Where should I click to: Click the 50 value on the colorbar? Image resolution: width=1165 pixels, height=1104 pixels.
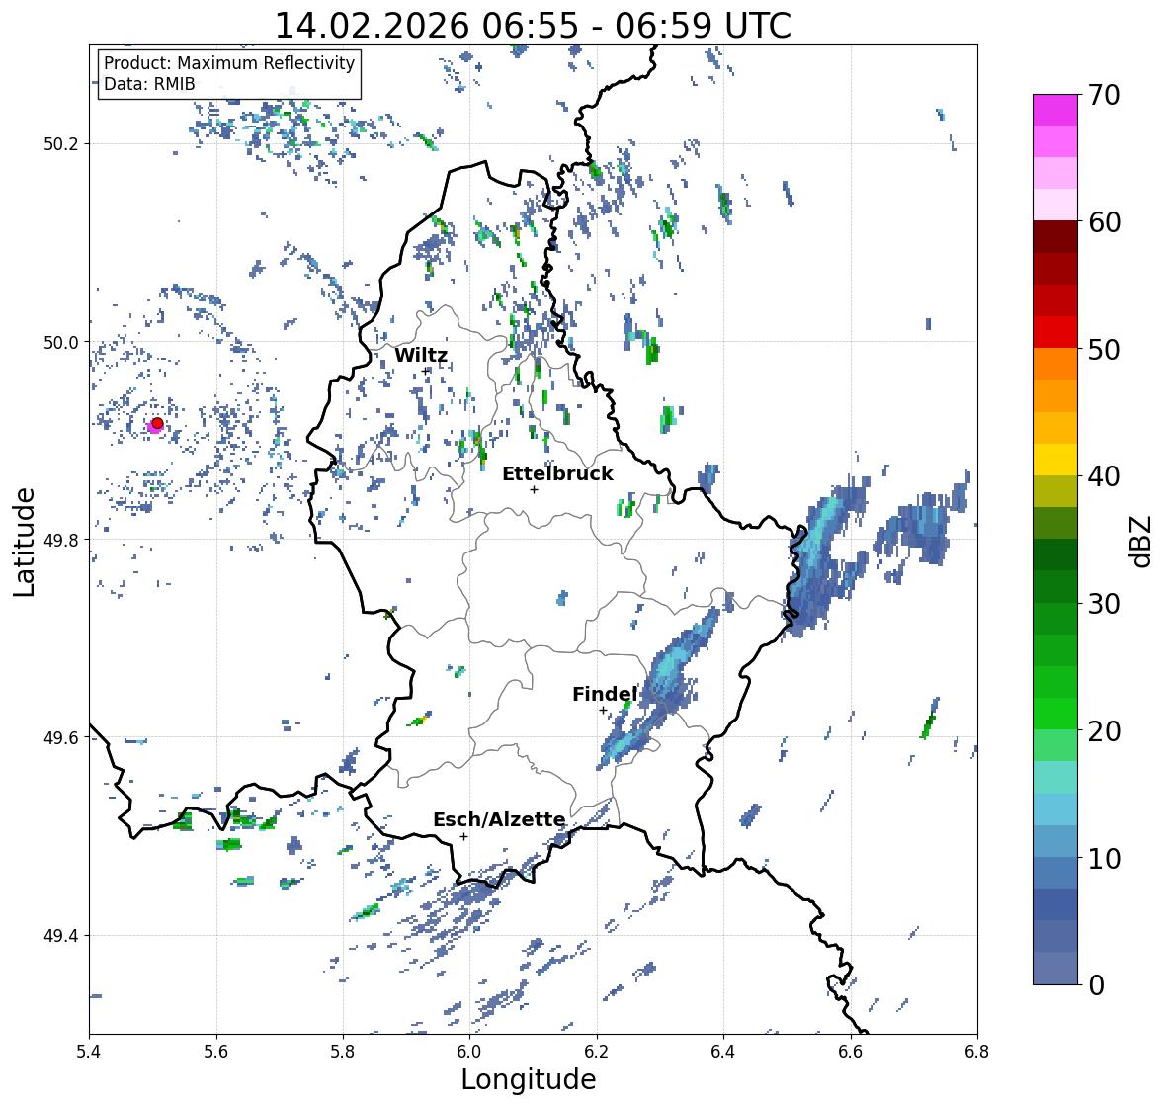point(1104,349)
